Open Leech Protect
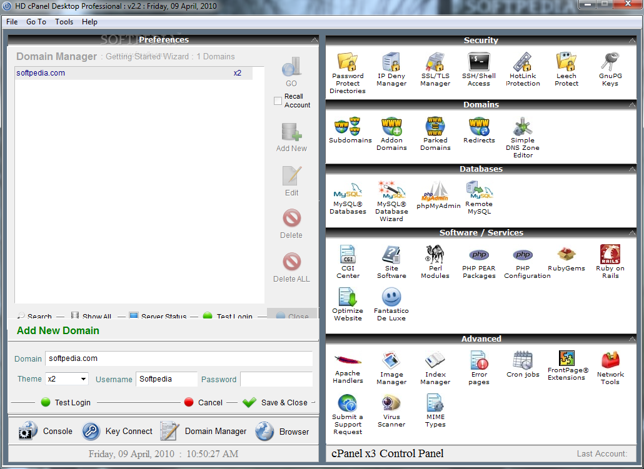644x469 pixels. pyautogui.click(x=566, y=69)
